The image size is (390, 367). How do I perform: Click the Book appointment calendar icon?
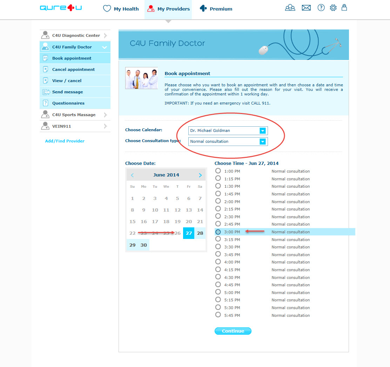tap(46, 58)
